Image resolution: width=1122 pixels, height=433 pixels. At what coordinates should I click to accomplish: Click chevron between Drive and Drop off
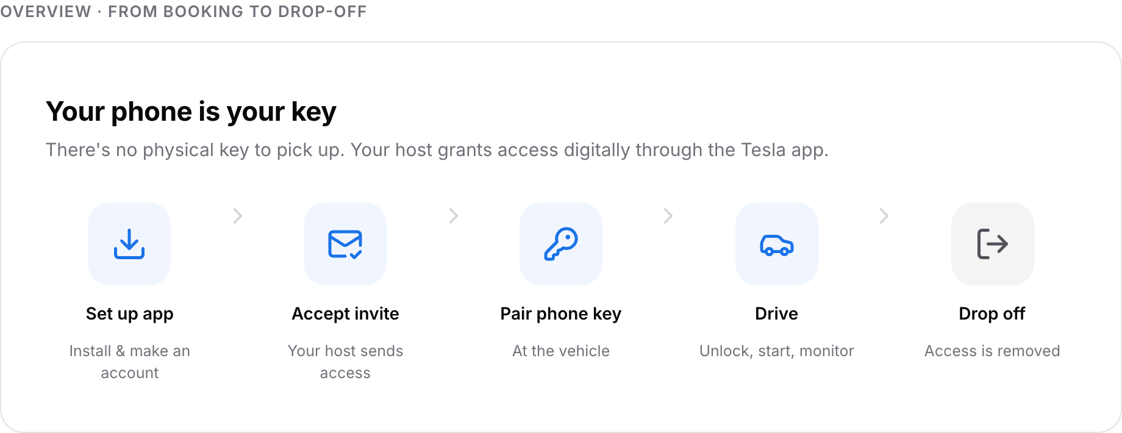(x=884, y=216)
